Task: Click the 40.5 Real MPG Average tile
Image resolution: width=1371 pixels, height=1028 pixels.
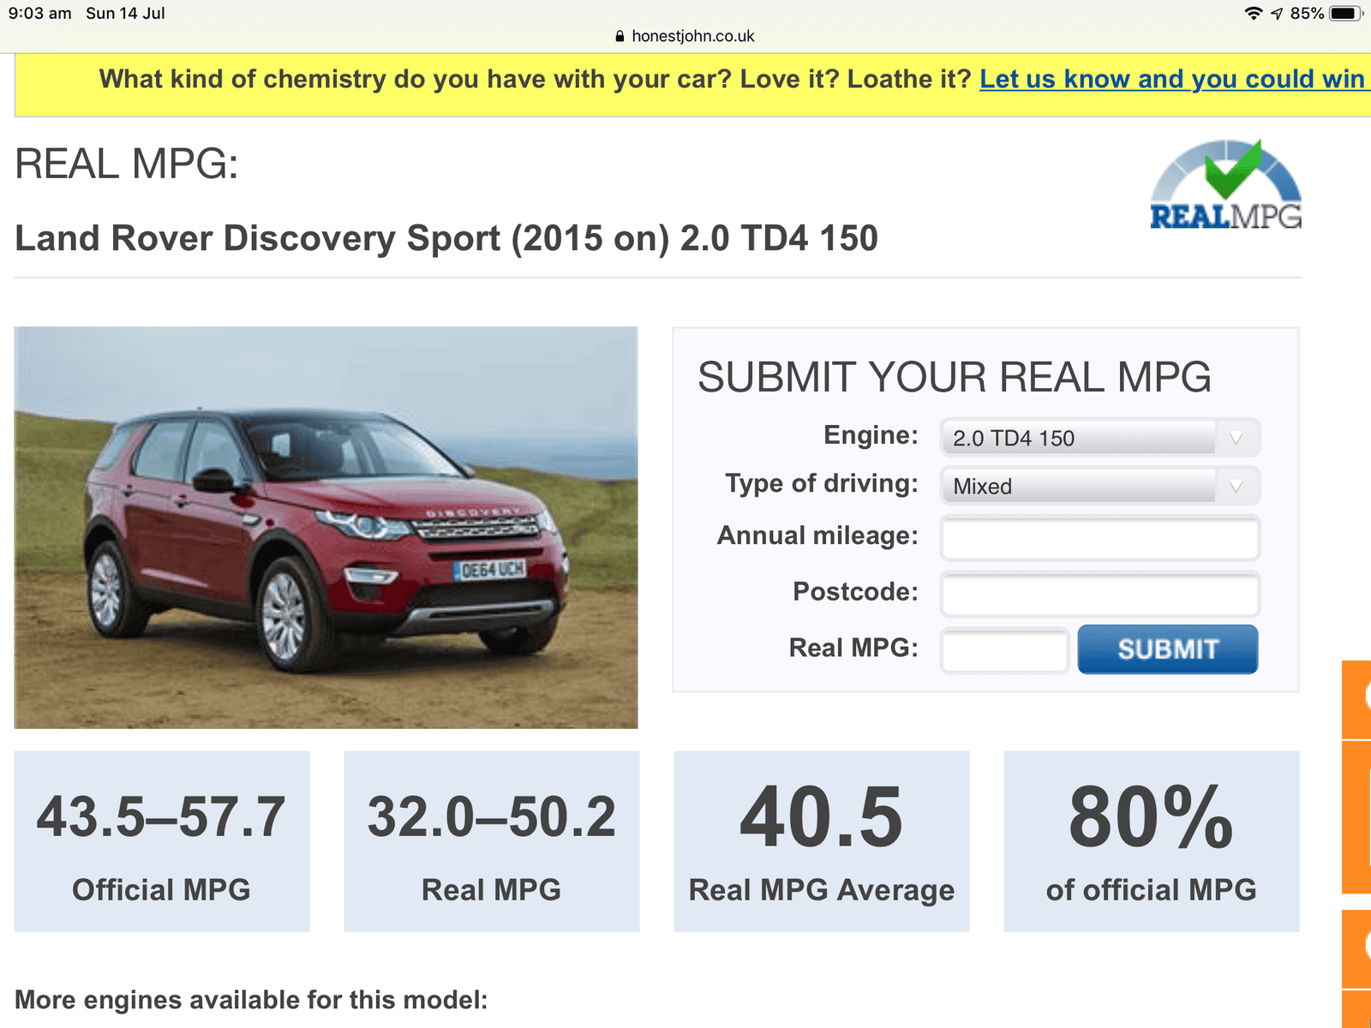Action: pyautogui.click(x=822, y=841)
